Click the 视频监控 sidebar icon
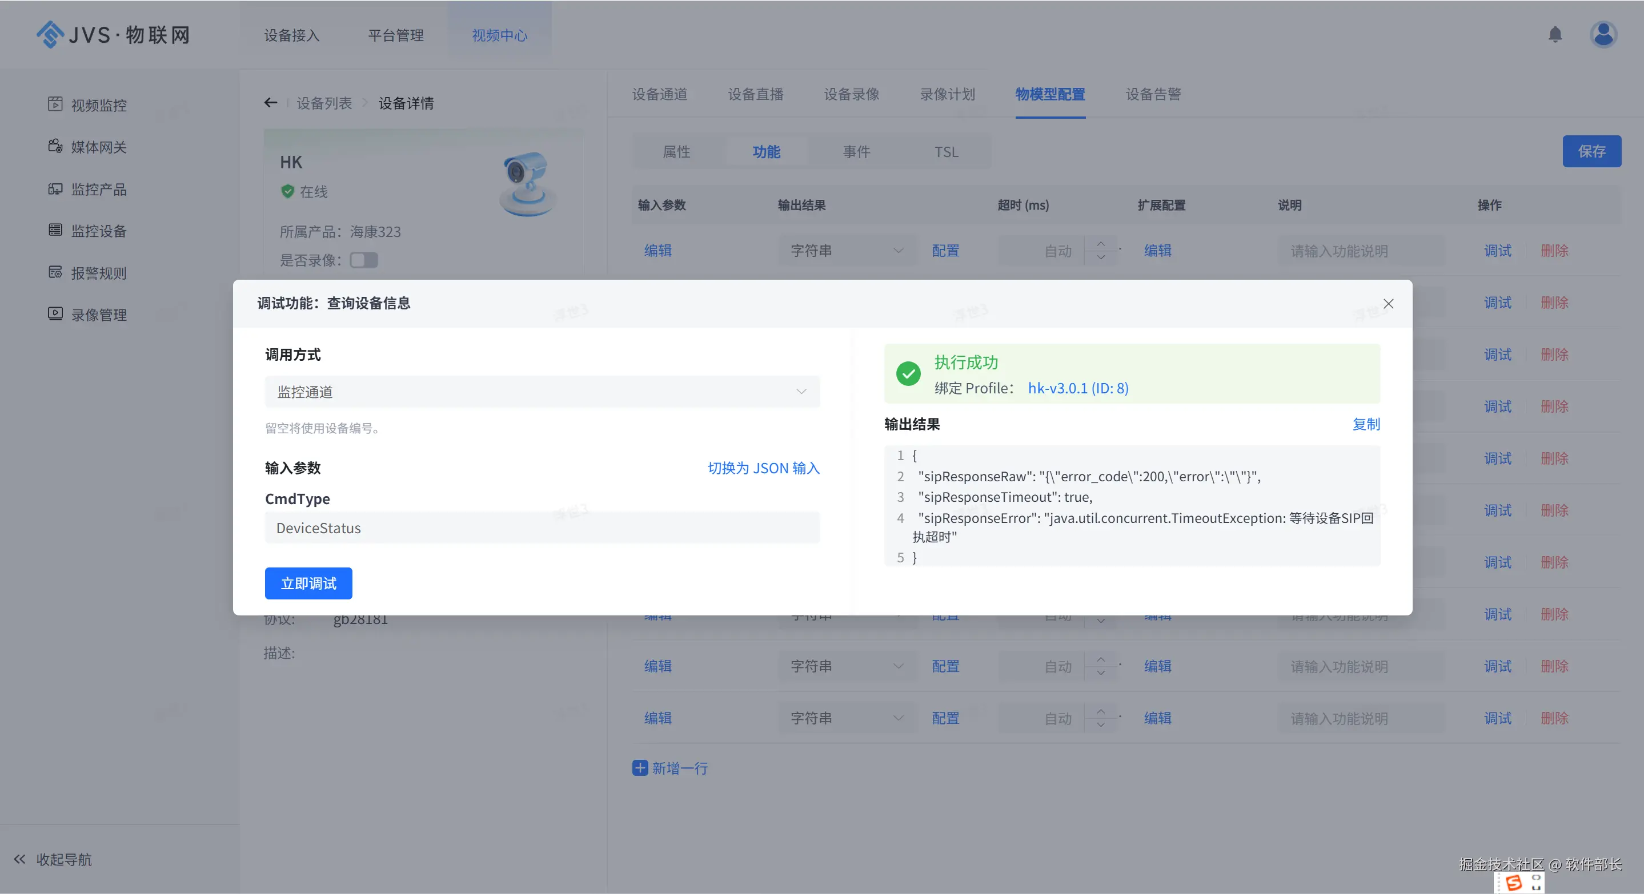 click(55, 104)
